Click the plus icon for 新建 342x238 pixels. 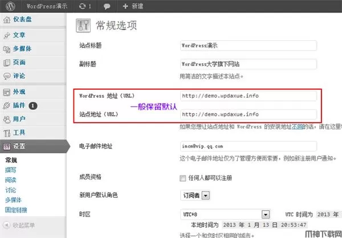point(125,6)
